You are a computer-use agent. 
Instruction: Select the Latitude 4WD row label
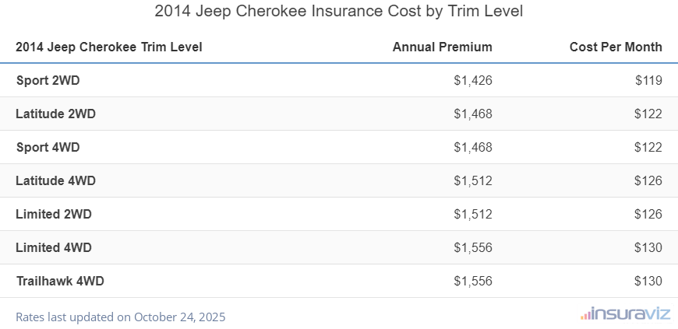55,180
